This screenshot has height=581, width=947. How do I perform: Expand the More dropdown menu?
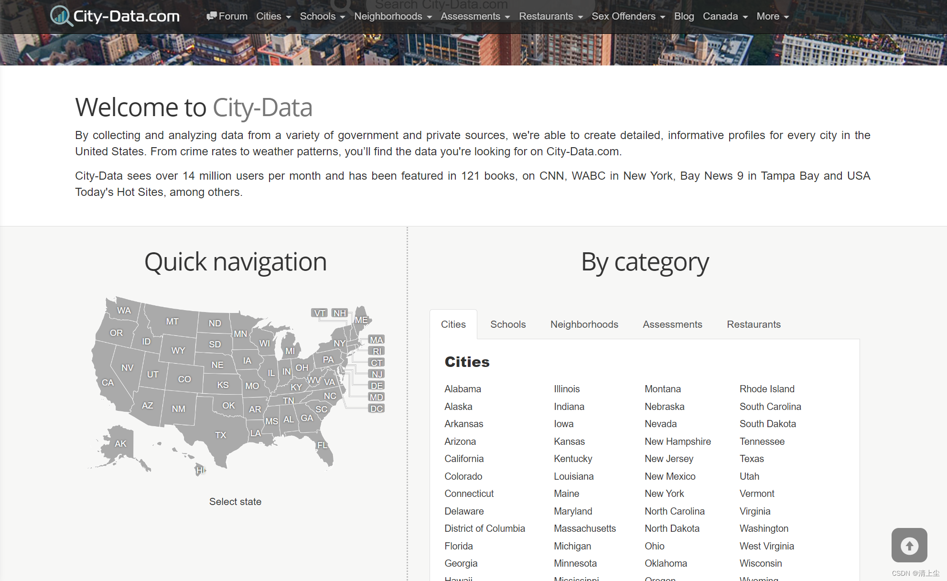[x=773, y=16]
